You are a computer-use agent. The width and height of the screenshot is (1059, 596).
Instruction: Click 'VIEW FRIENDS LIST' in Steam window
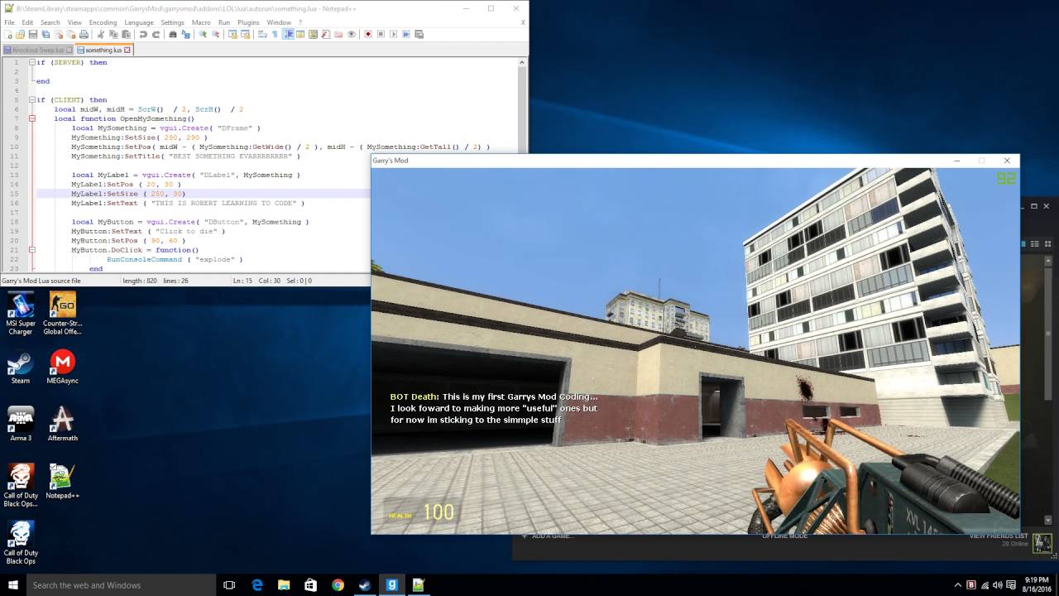[x=999, y=536]
